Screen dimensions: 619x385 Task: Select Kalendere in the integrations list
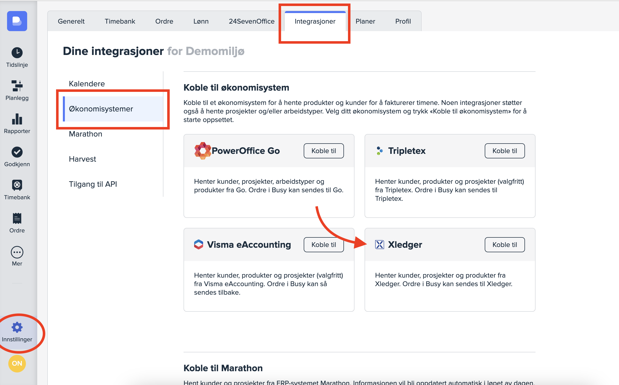pos(87,84)
